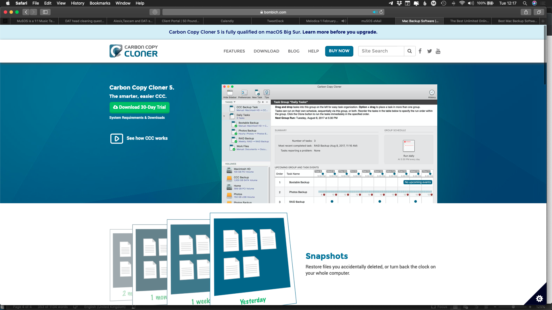Image resolution: width=552 pixels, height=310 pixels.
Task: Open cookie settings gear in corner
Action: (x=539, y=299)
